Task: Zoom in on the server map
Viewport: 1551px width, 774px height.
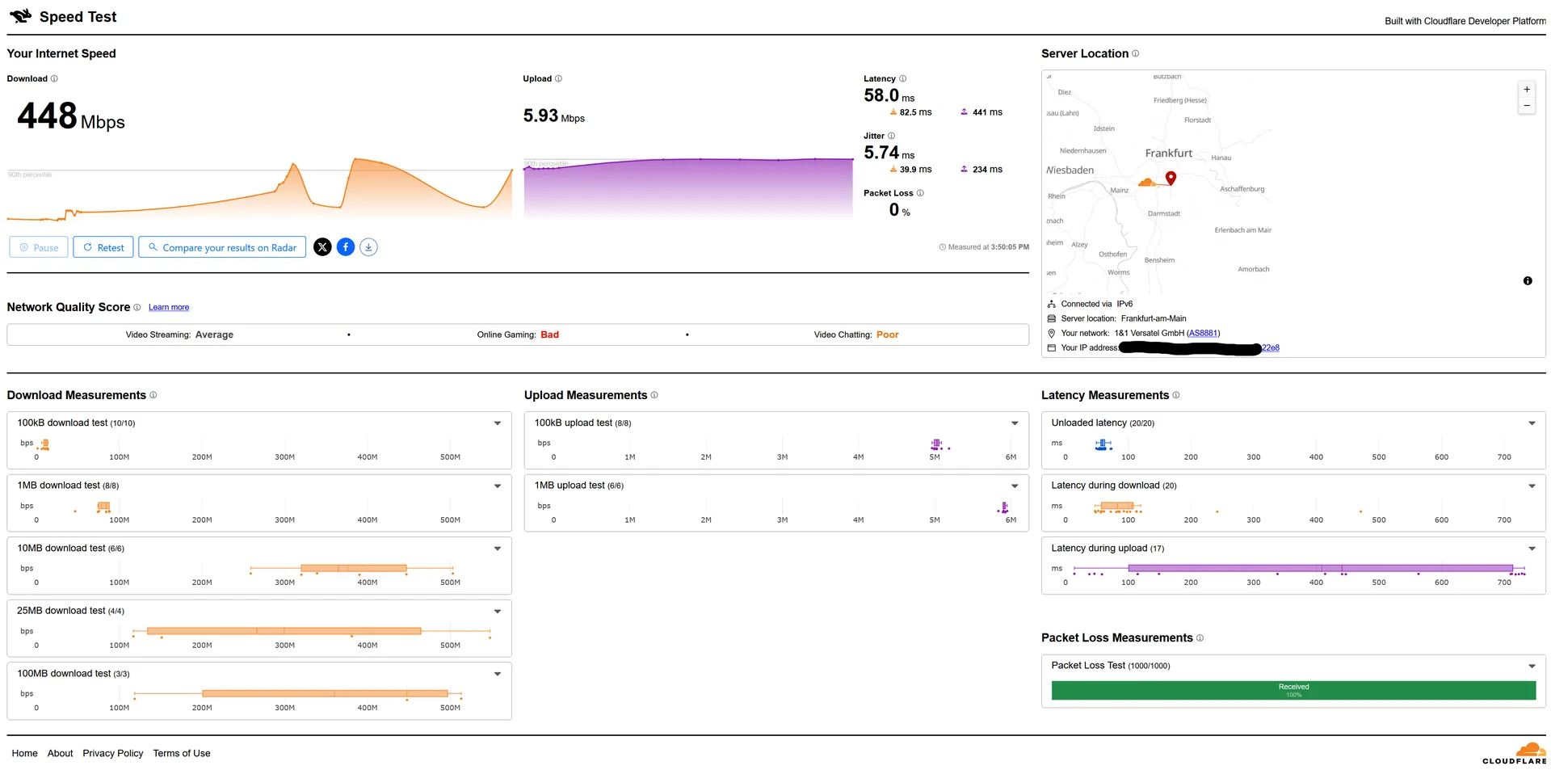Action: coord(1527,90)
